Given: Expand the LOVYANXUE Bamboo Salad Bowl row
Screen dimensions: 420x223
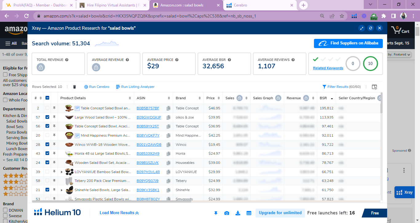Looking at the screenshot, I should pos(61,172).
